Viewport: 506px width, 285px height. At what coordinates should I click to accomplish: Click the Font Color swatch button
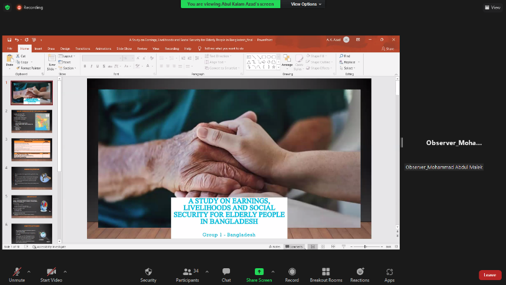(x=148, y=66)
